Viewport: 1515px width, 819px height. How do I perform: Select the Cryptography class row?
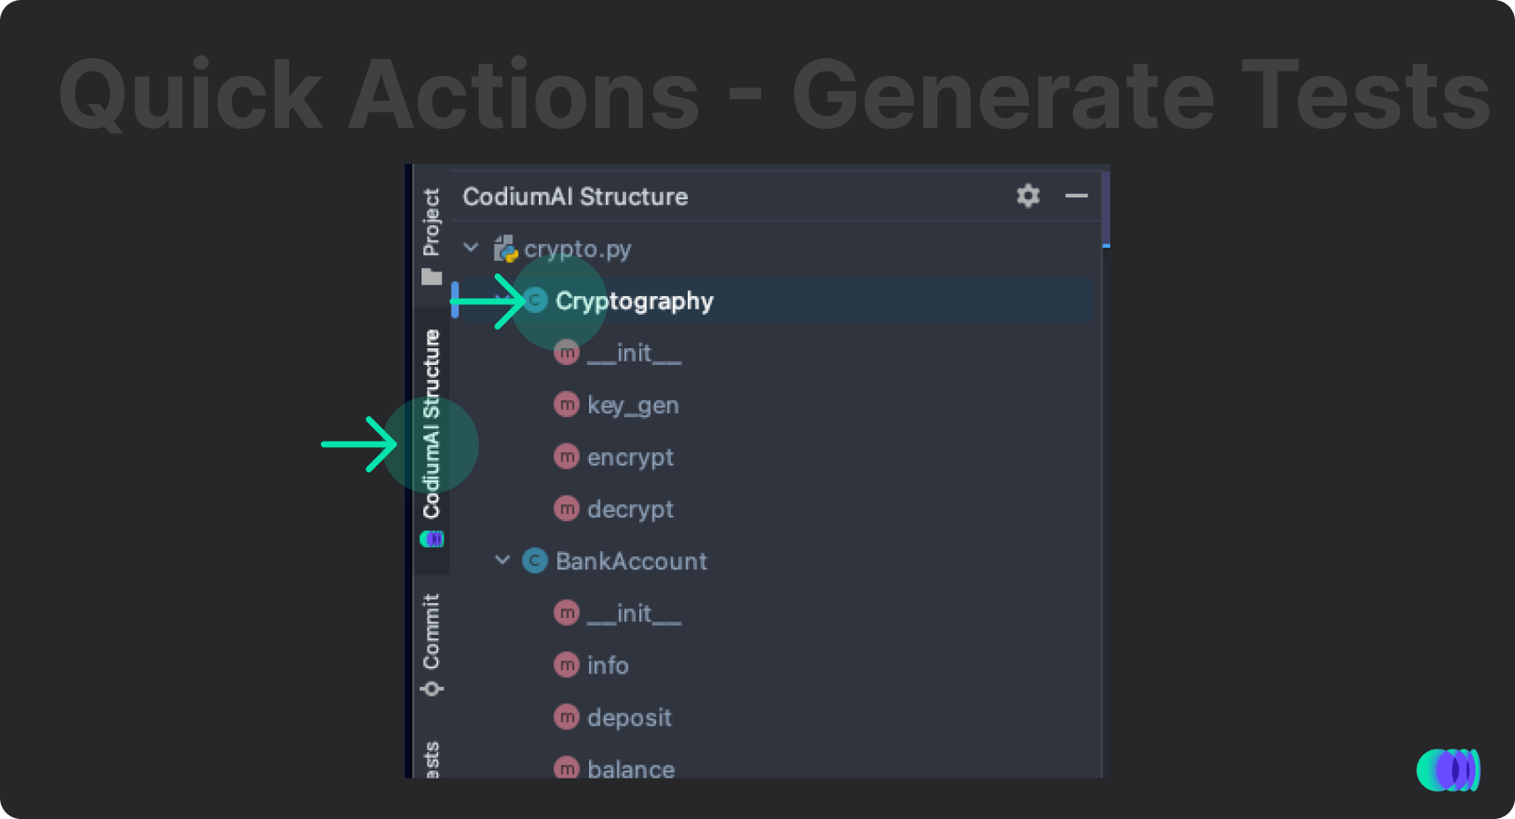coord(772,301)
